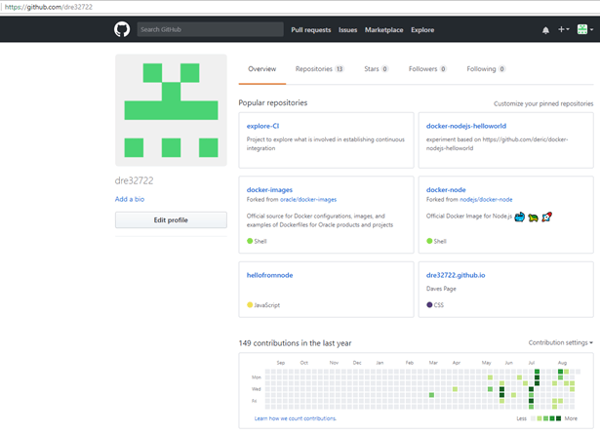Expand the plus create-new dropdown
600x435 pixels.
click(x=563, y=30)
